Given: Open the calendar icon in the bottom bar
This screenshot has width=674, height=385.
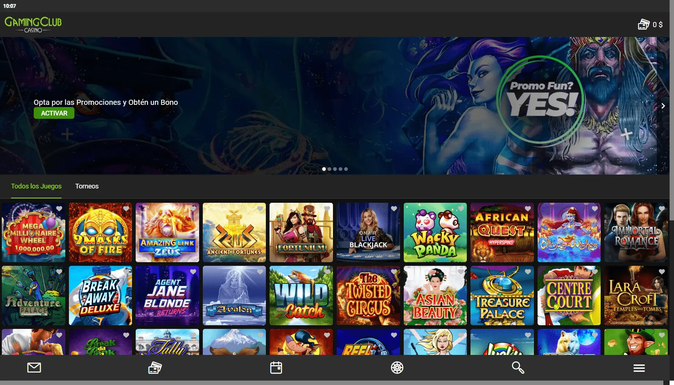Looking at the screenshot, I should pos(276,367).
